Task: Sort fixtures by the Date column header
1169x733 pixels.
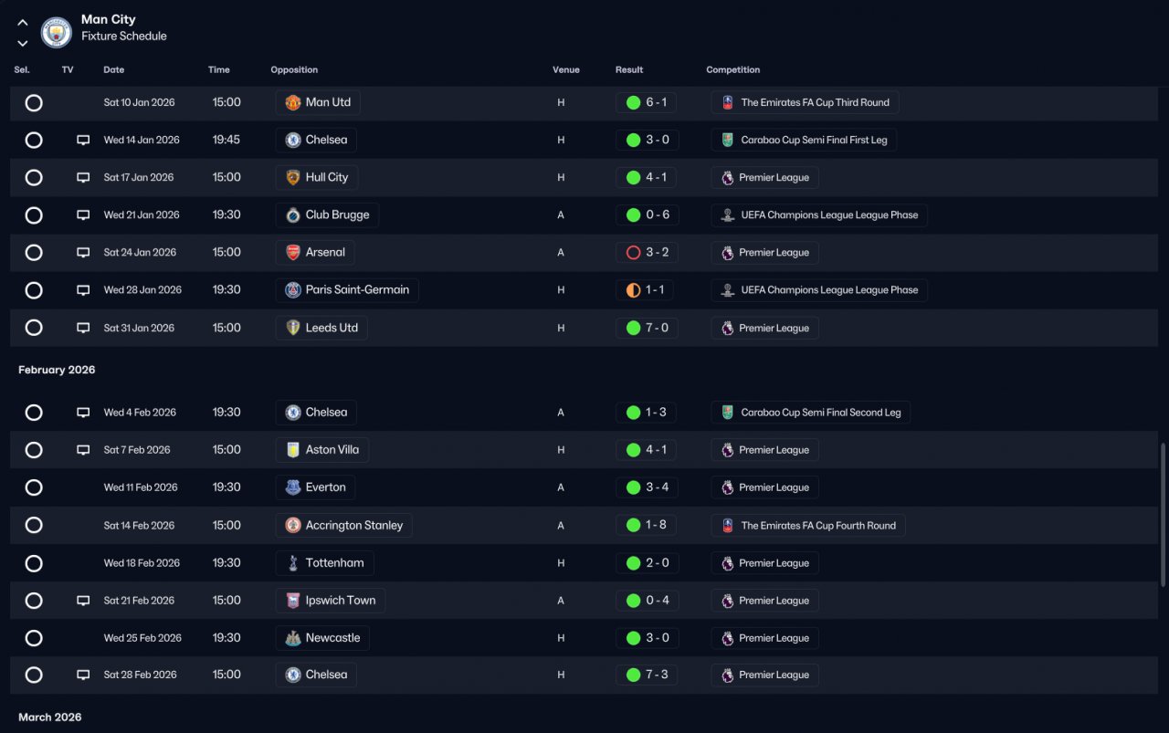Action: 114,69
